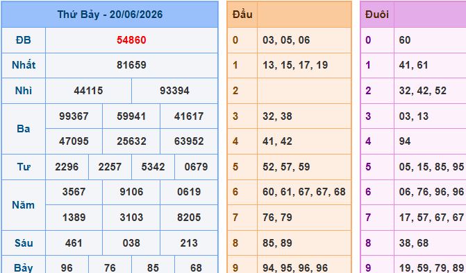Select fifth prize number 9106
Screen dimensions: 466x273
coord(131,192)
